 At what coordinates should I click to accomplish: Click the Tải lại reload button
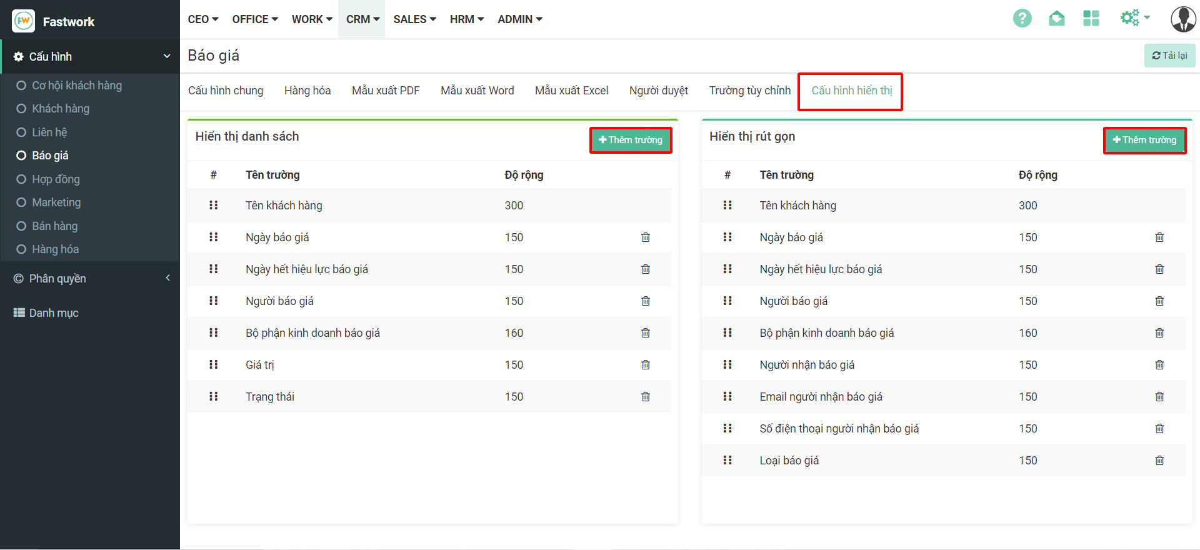coord(1169,56)
